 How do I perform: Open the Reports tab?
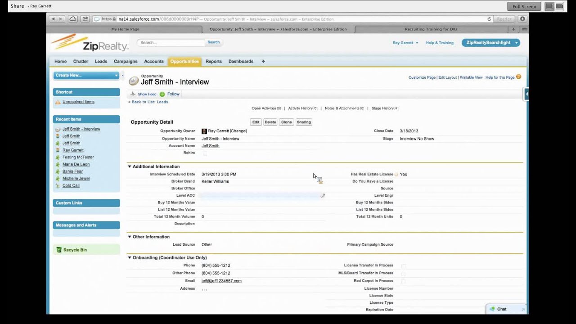214,61
